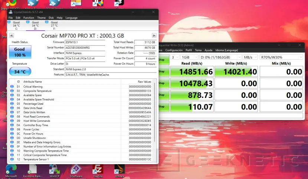This screenshot has height=179, width=308.
Task: Open Idioma (Language) menu in CrystalDiskMark
Action: (227, 50)
